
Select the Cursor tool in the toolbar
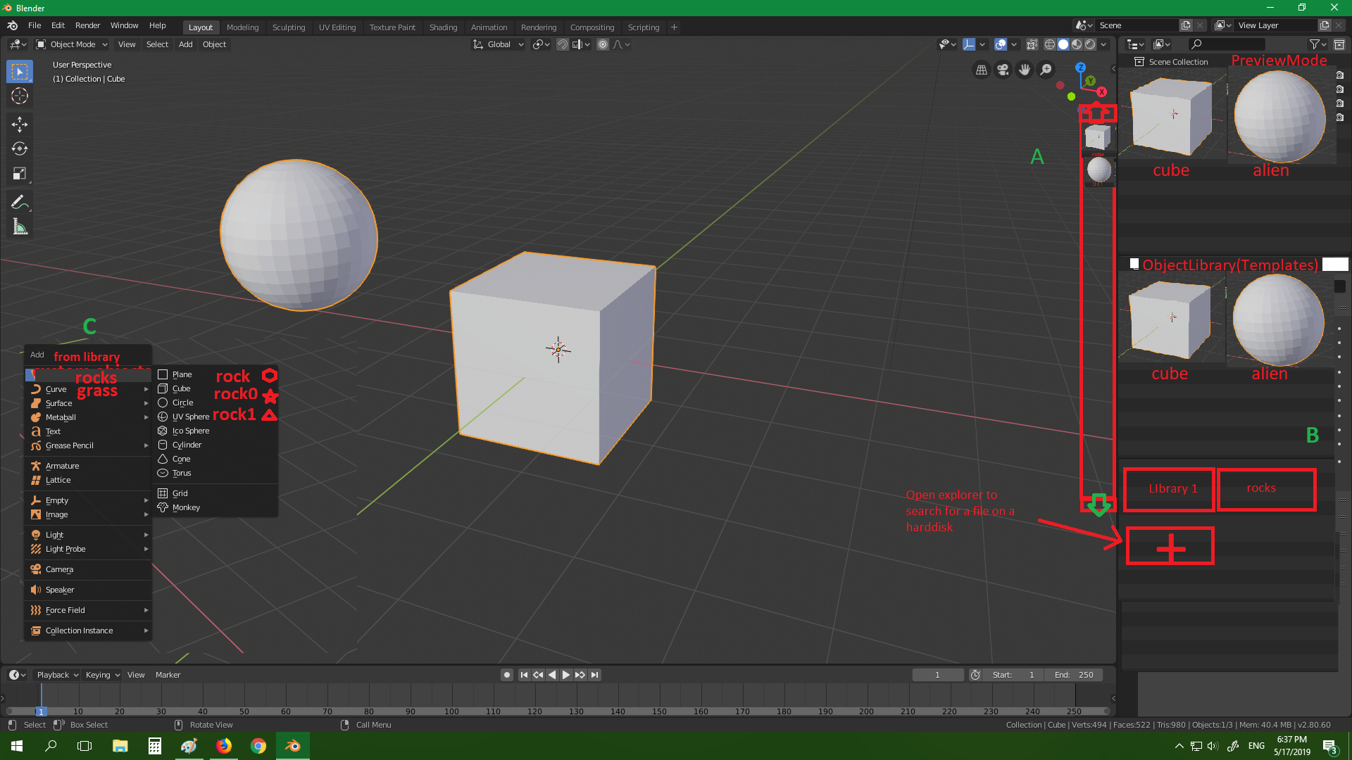[x=20, y=96]
